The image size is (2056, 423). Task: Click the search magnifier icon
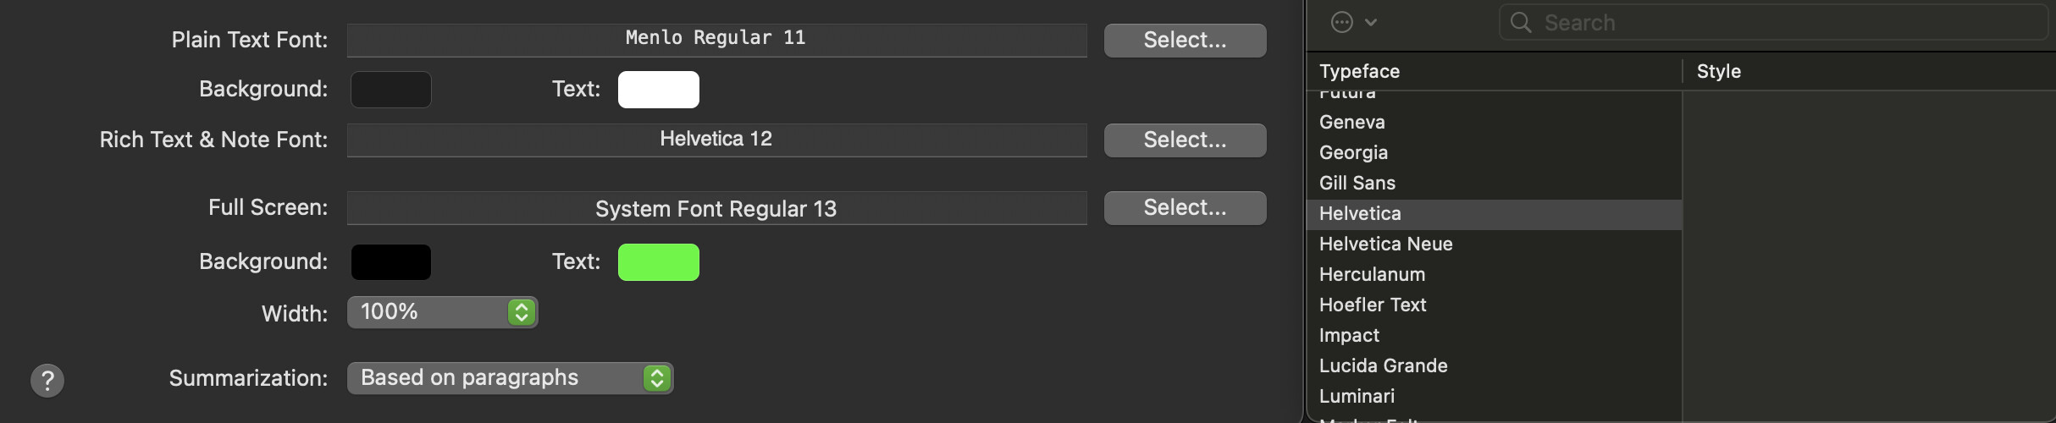click(x=1521, y=23)
